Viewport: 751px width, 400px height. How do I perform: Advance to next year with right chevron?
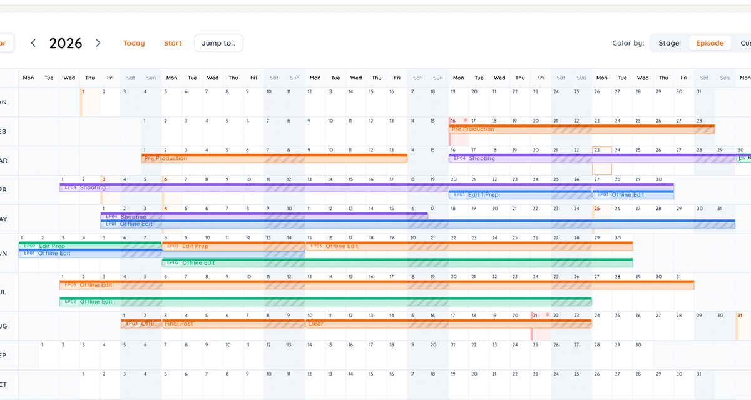tap(98, 43)
